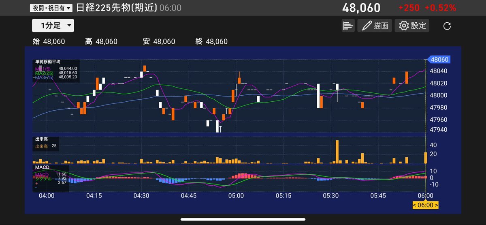Select the 05:45 time axis label

tap(378, 195)
